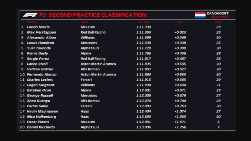Click Lewis Hamilton's Mercedes team entry
Screen dimensions: 251x141
click(x=89, y=43)
